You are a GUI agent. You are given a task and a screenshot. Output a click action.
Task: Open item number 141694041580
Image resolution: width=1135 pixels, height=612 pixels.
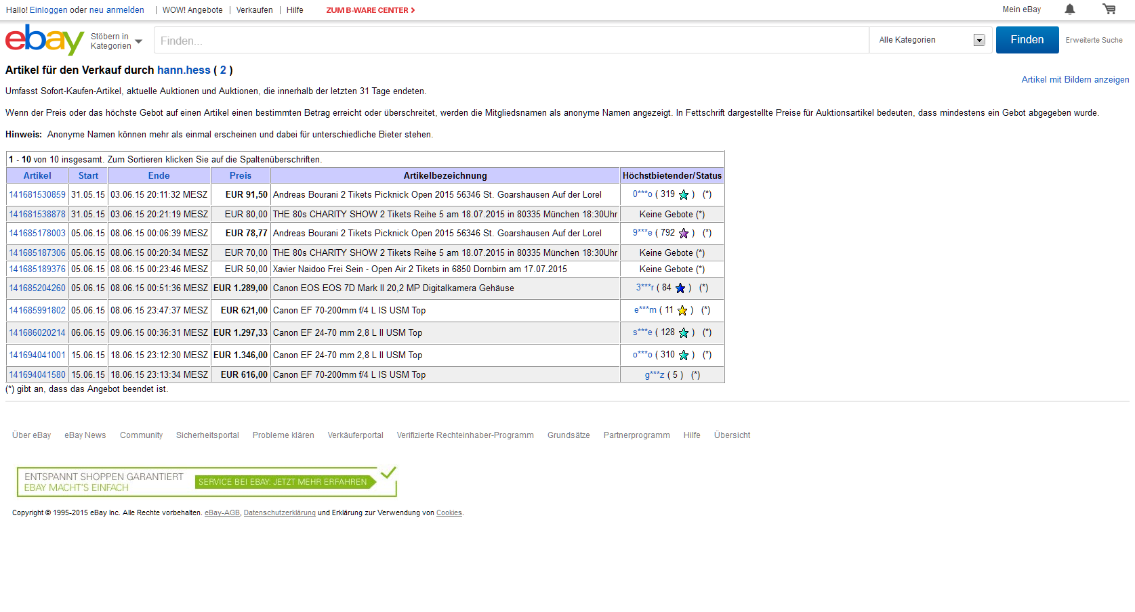[37, 375]
